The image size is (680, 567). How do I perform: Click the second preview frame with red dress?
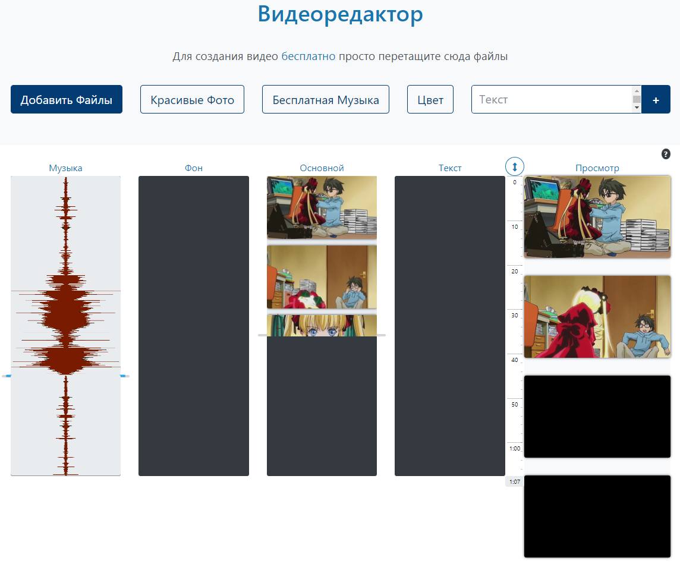597,316
